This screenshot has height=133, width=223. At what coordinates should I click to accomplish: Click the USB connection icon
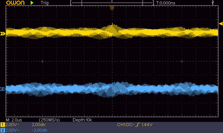[x=213, y=3]
